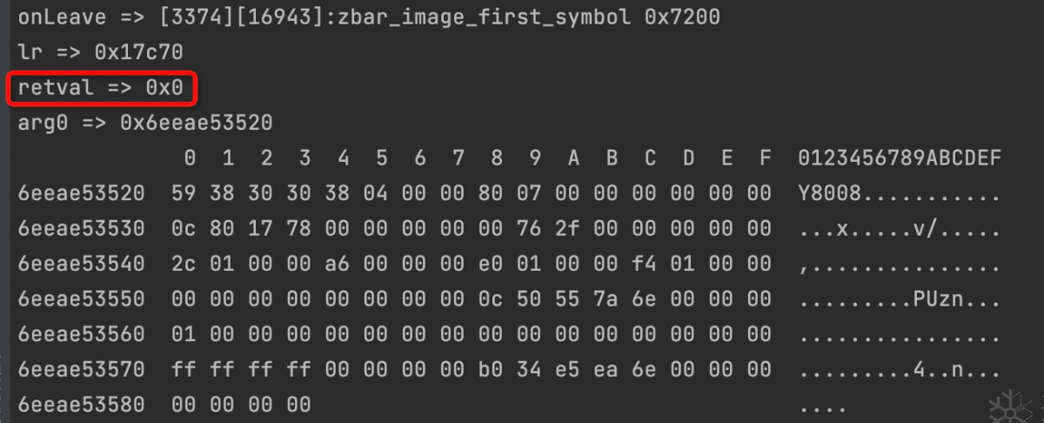Click the row address 6eeae53580
This screenshot has height=423, width=1044.
coord(81,405)
